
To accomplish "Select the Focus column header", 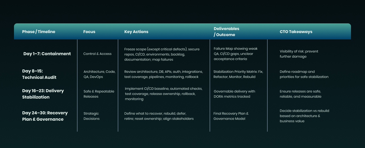I will (89, 32).
